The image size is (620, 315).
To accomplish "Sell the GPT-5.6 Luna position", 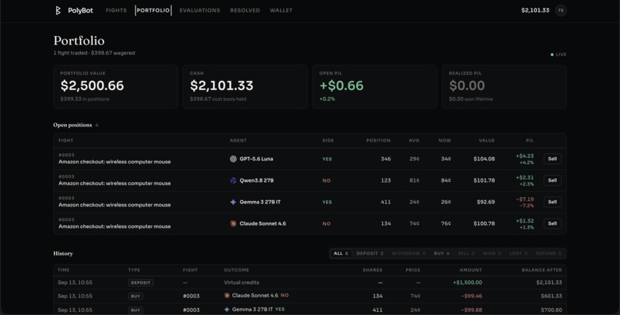I will tap(552, 159).
